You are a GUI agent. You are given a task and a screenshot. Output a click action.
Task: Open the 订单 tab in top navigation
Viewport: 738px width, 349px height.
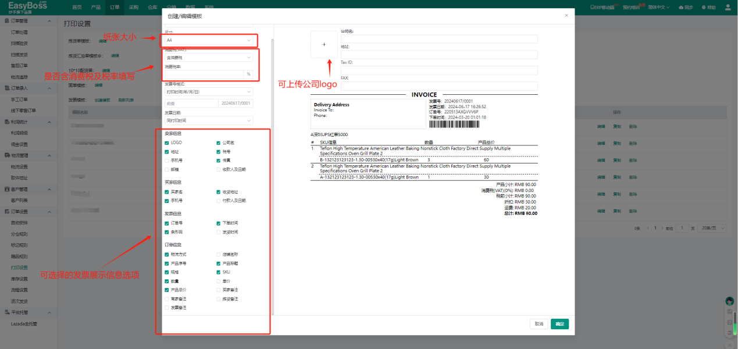(x=115, y=8)
